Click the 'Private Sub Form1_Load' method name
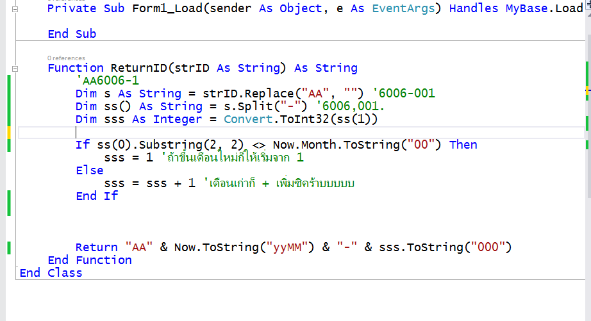This screenshot has height=321, width=591. point(167,8)
